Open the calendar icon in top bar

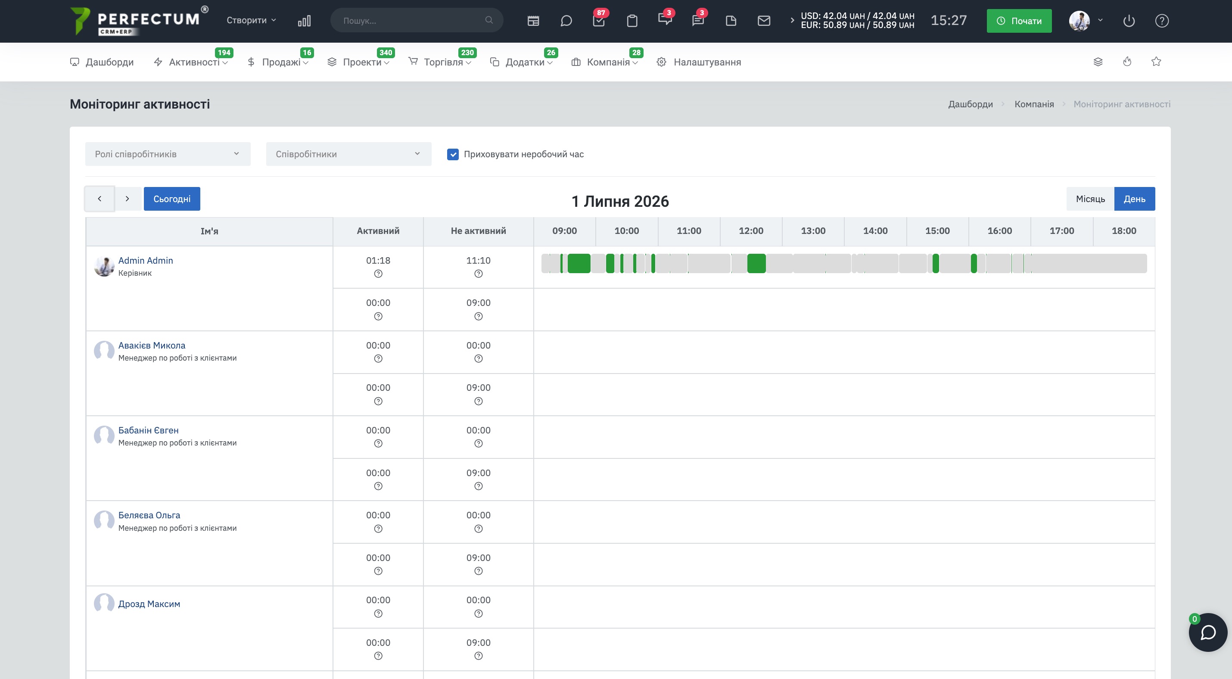pos(533,21)
